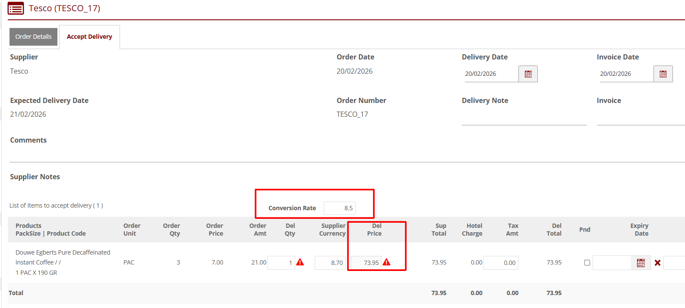Click the Invoice Date text input
Viewport: 685px width, 308px height.
626,74
